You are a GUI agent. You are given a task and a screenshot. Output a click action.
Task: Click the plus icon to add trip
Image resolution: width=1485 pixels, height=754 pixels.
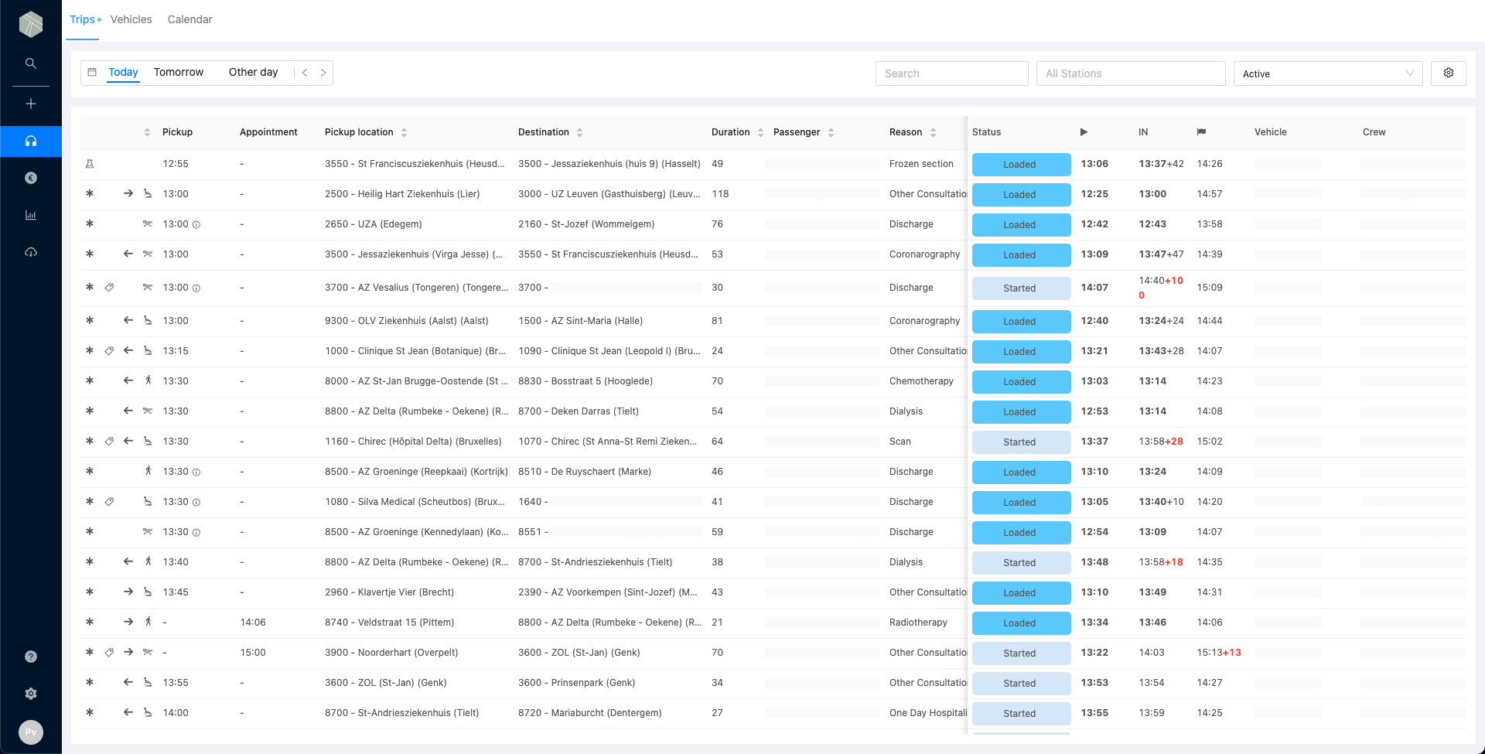coord(31,104)
